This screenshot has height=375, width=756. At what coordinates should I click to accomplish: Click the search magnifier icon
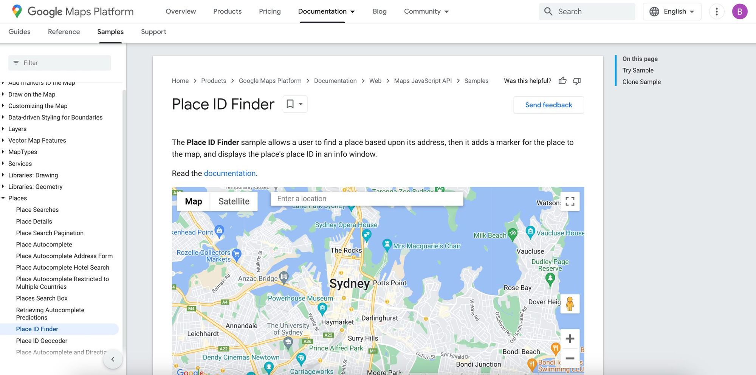pos(548,11)
